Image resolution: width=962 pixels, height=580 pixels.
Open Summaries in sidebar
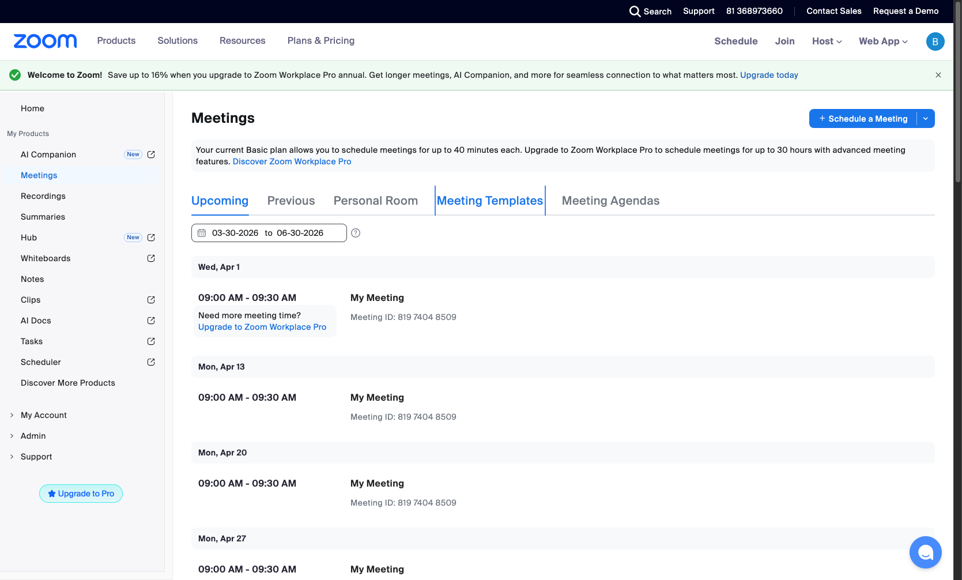click(43, 217)
